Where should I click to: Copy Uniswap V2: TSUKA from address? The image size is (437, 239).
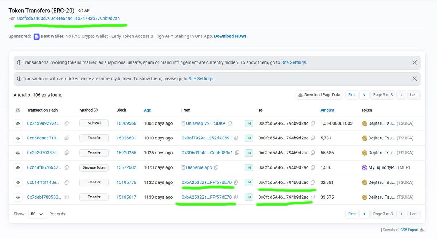(230, 123)
